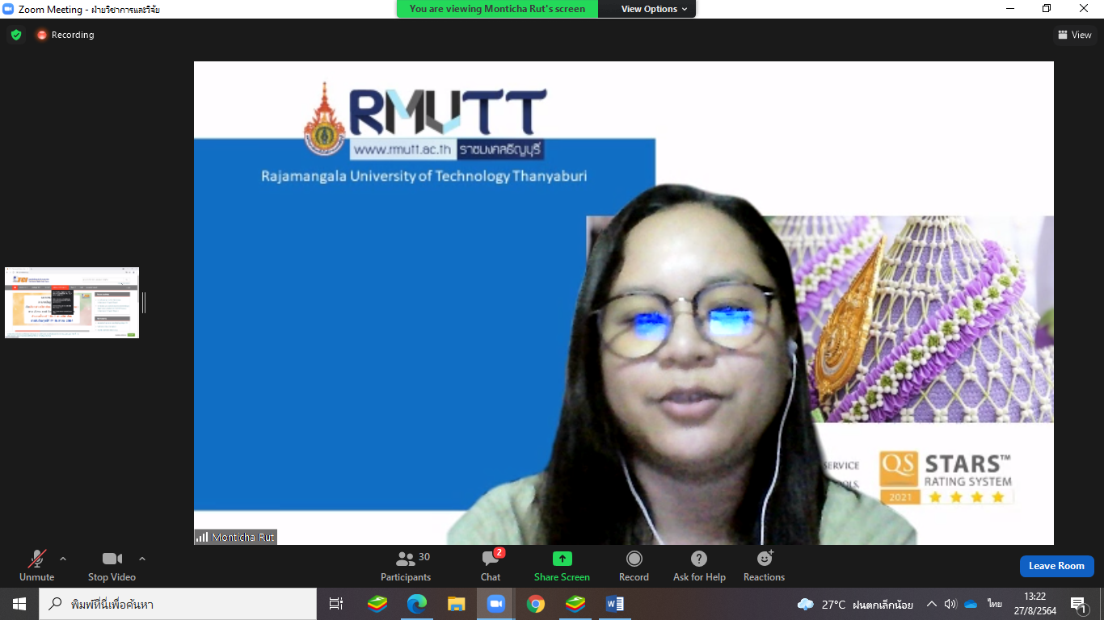The height and width of the screenshot is (620, 1104).
Task: Click the viewing Monticha Rut's screen banner
Action: pyautogui.click(x=497, y=9)
